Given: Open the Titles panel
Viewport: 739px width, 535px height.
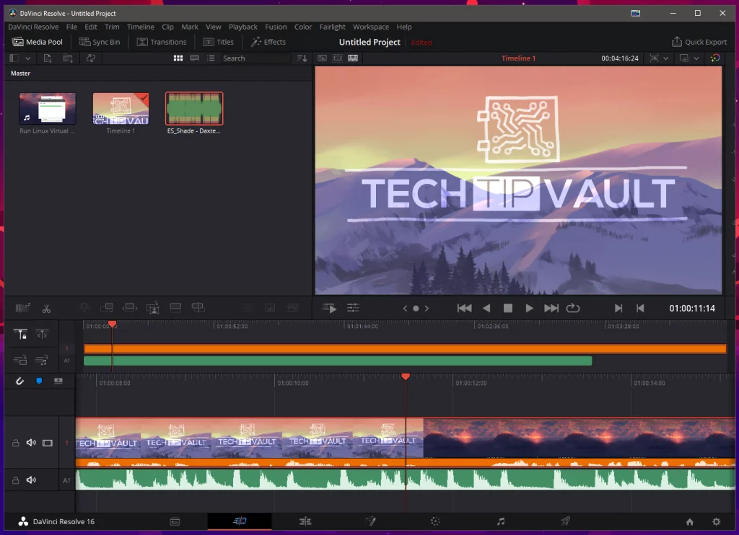Looking at the screenshot, I should tap(218, 42).
